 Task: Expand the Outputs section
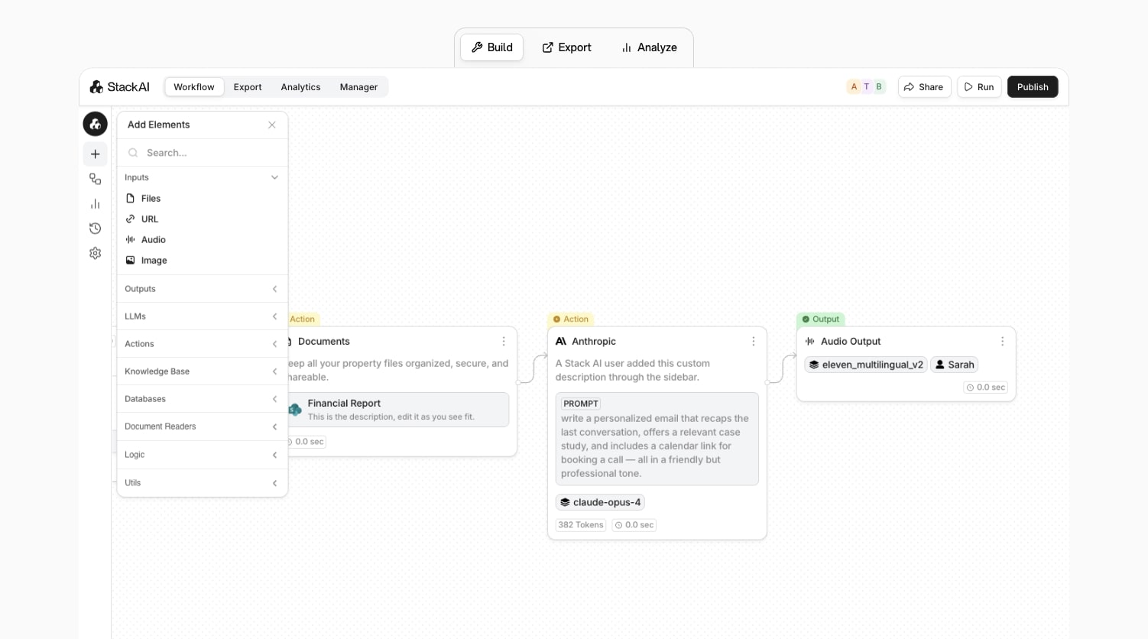pos(203,289)
